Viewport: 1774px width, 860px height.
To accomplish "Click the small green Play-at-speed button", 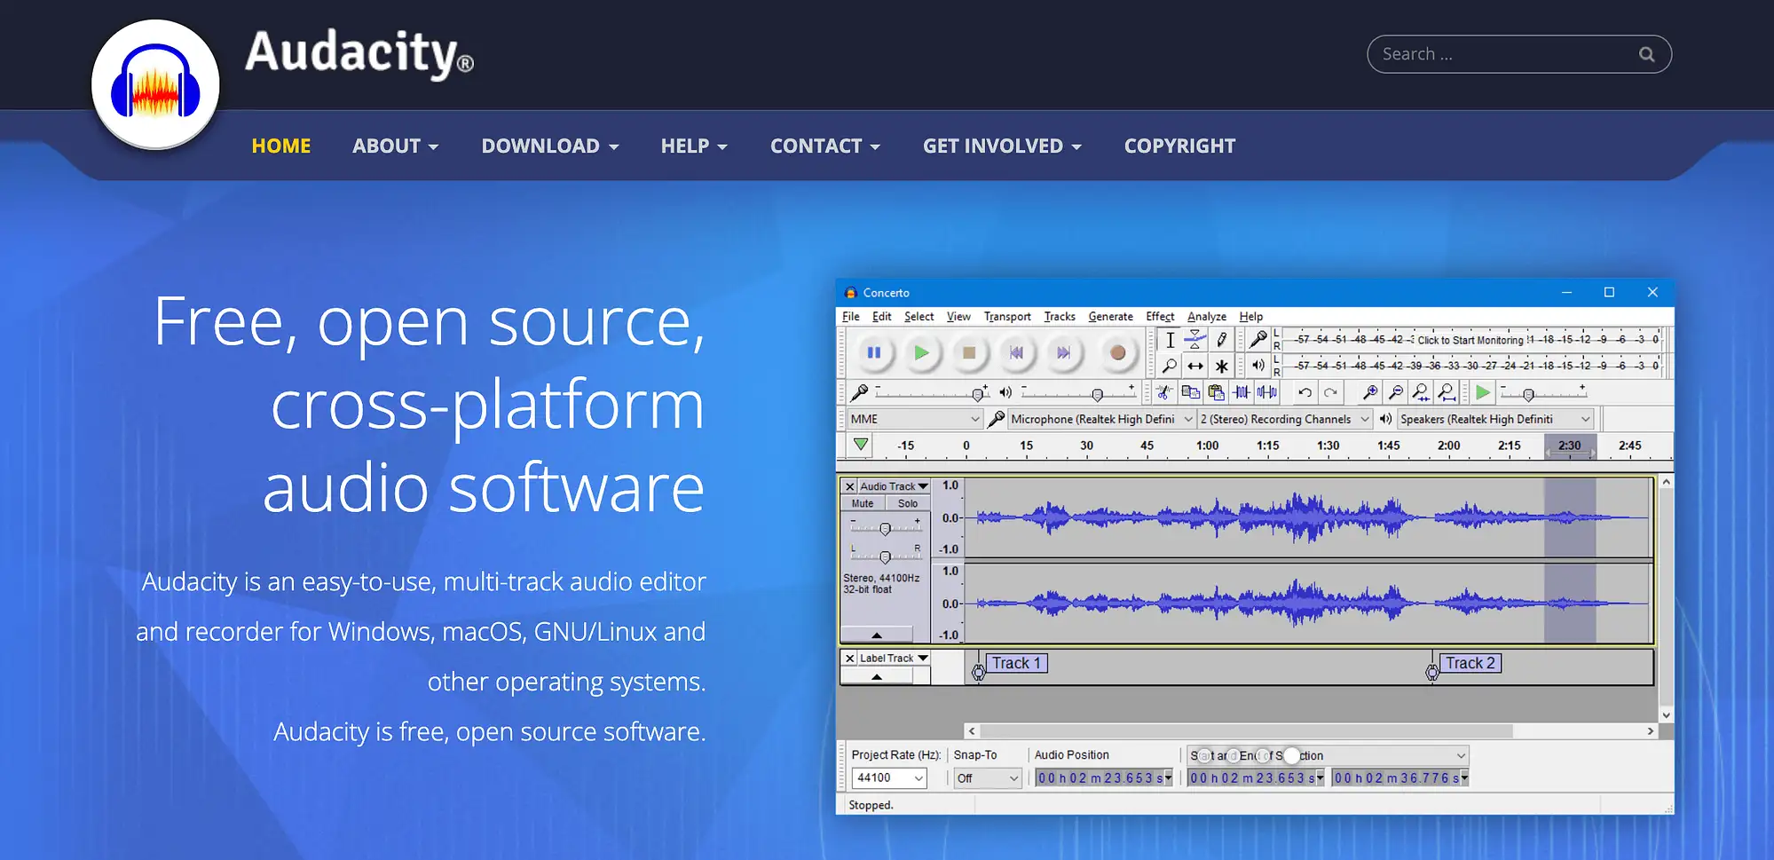I will [1483, 392].
